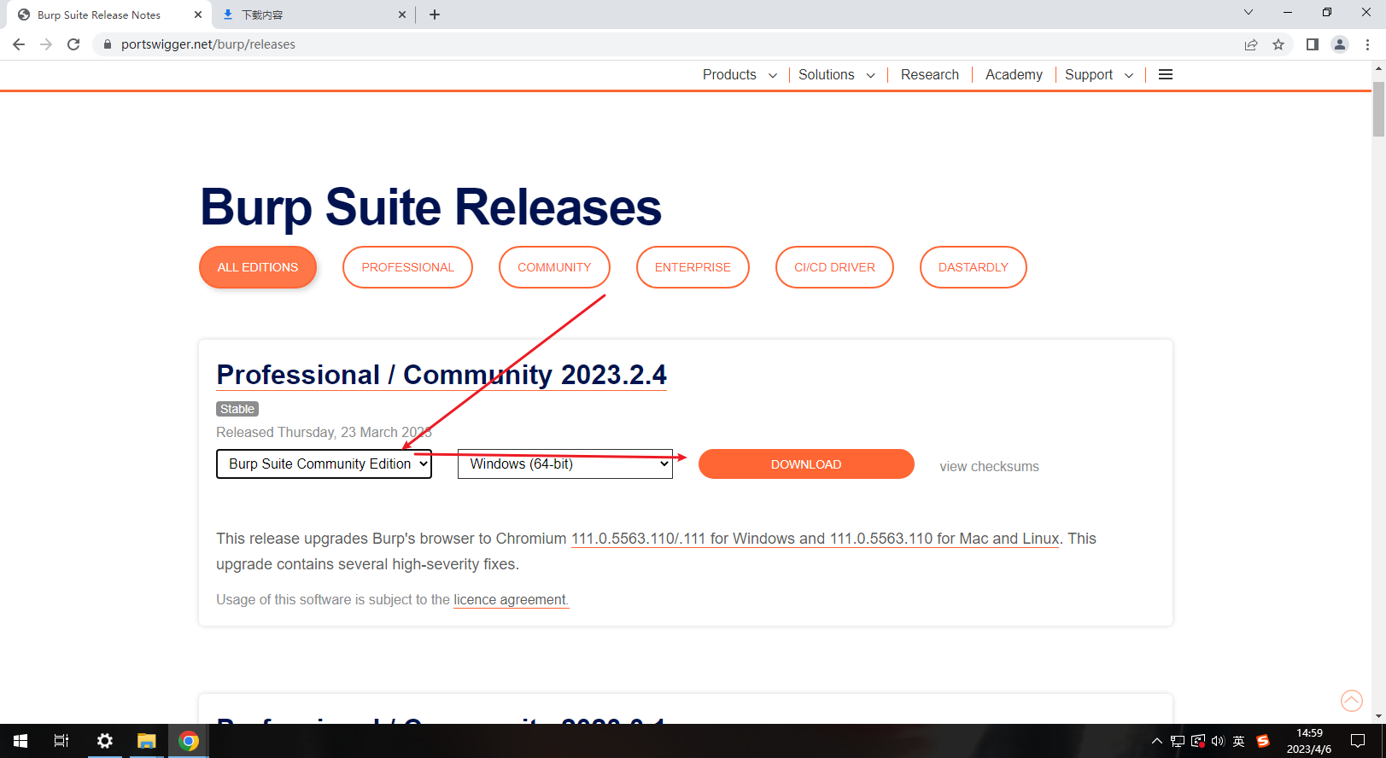Open Task View on the taskbar
The height and width of the screenshot is (758, 1386).
(61, 741)
